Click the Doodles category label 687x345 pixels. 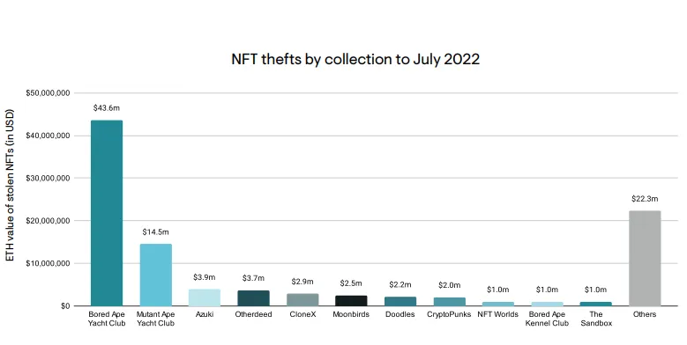point(400,314)
